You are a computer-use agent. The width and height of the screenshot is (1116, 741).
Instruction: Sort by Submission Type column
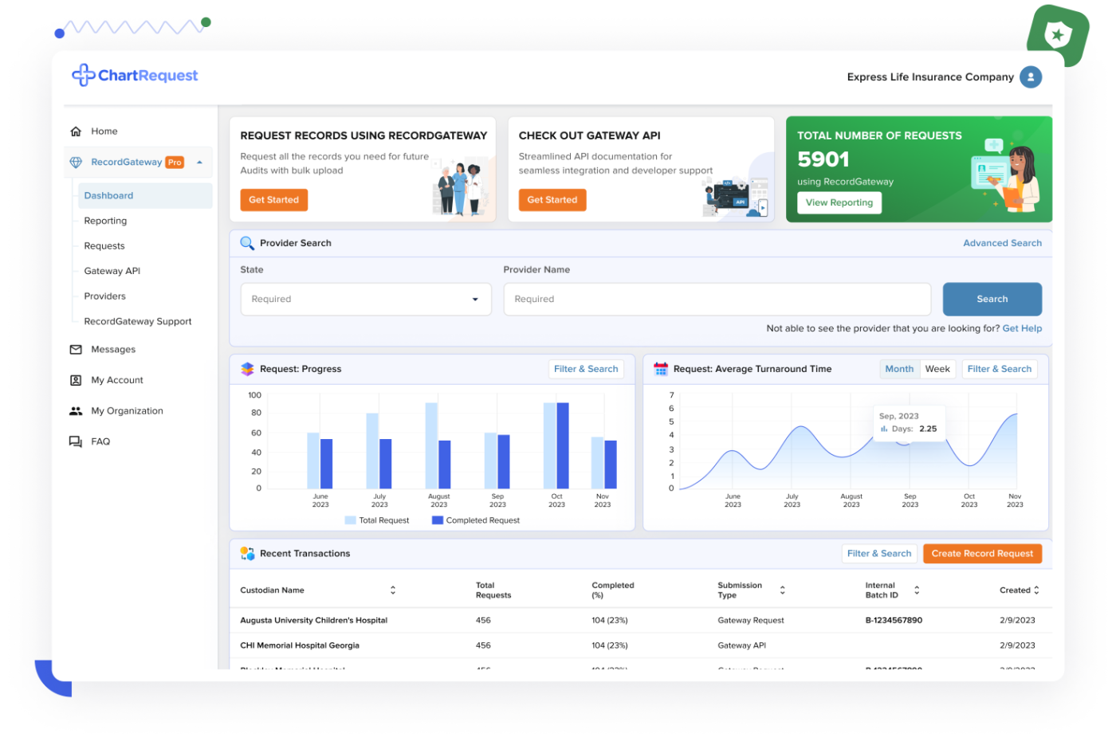click(x=783, y=590)
